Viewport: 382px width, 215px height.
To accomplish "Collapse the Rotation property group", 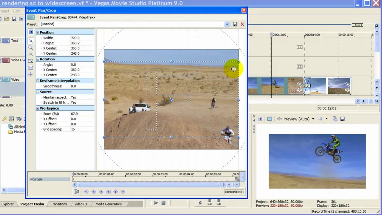I will click(x=38, y=59).
